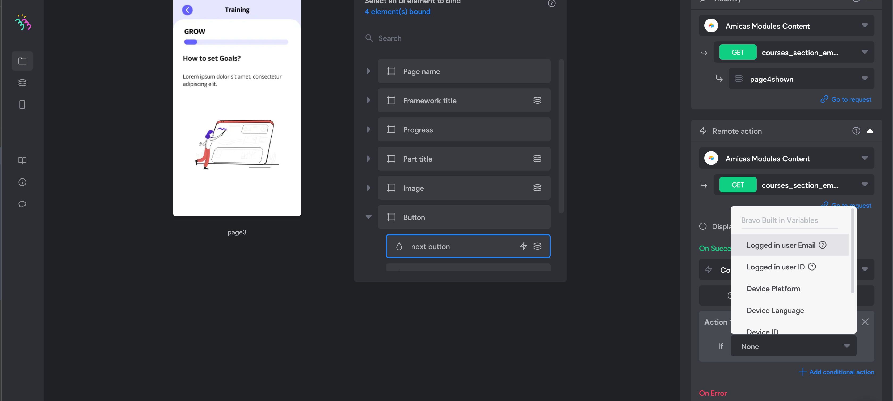Open the top GET courses_section request dropdown
Image resolution: width=893 pixels, height=401 pixels.
[x=794, y=52]
